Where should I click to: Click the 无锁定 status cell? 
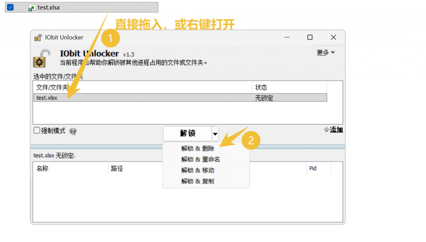coord(264,98)
